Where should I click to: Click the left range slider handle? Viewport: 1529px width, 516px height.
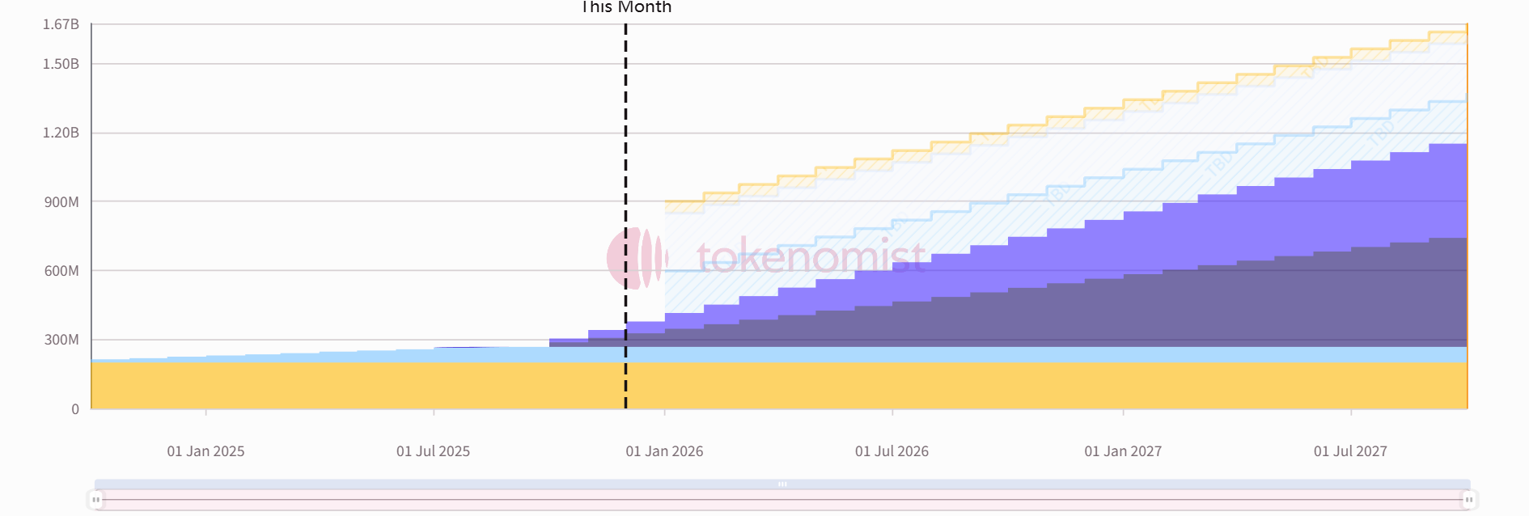click(x=96, y=500)
